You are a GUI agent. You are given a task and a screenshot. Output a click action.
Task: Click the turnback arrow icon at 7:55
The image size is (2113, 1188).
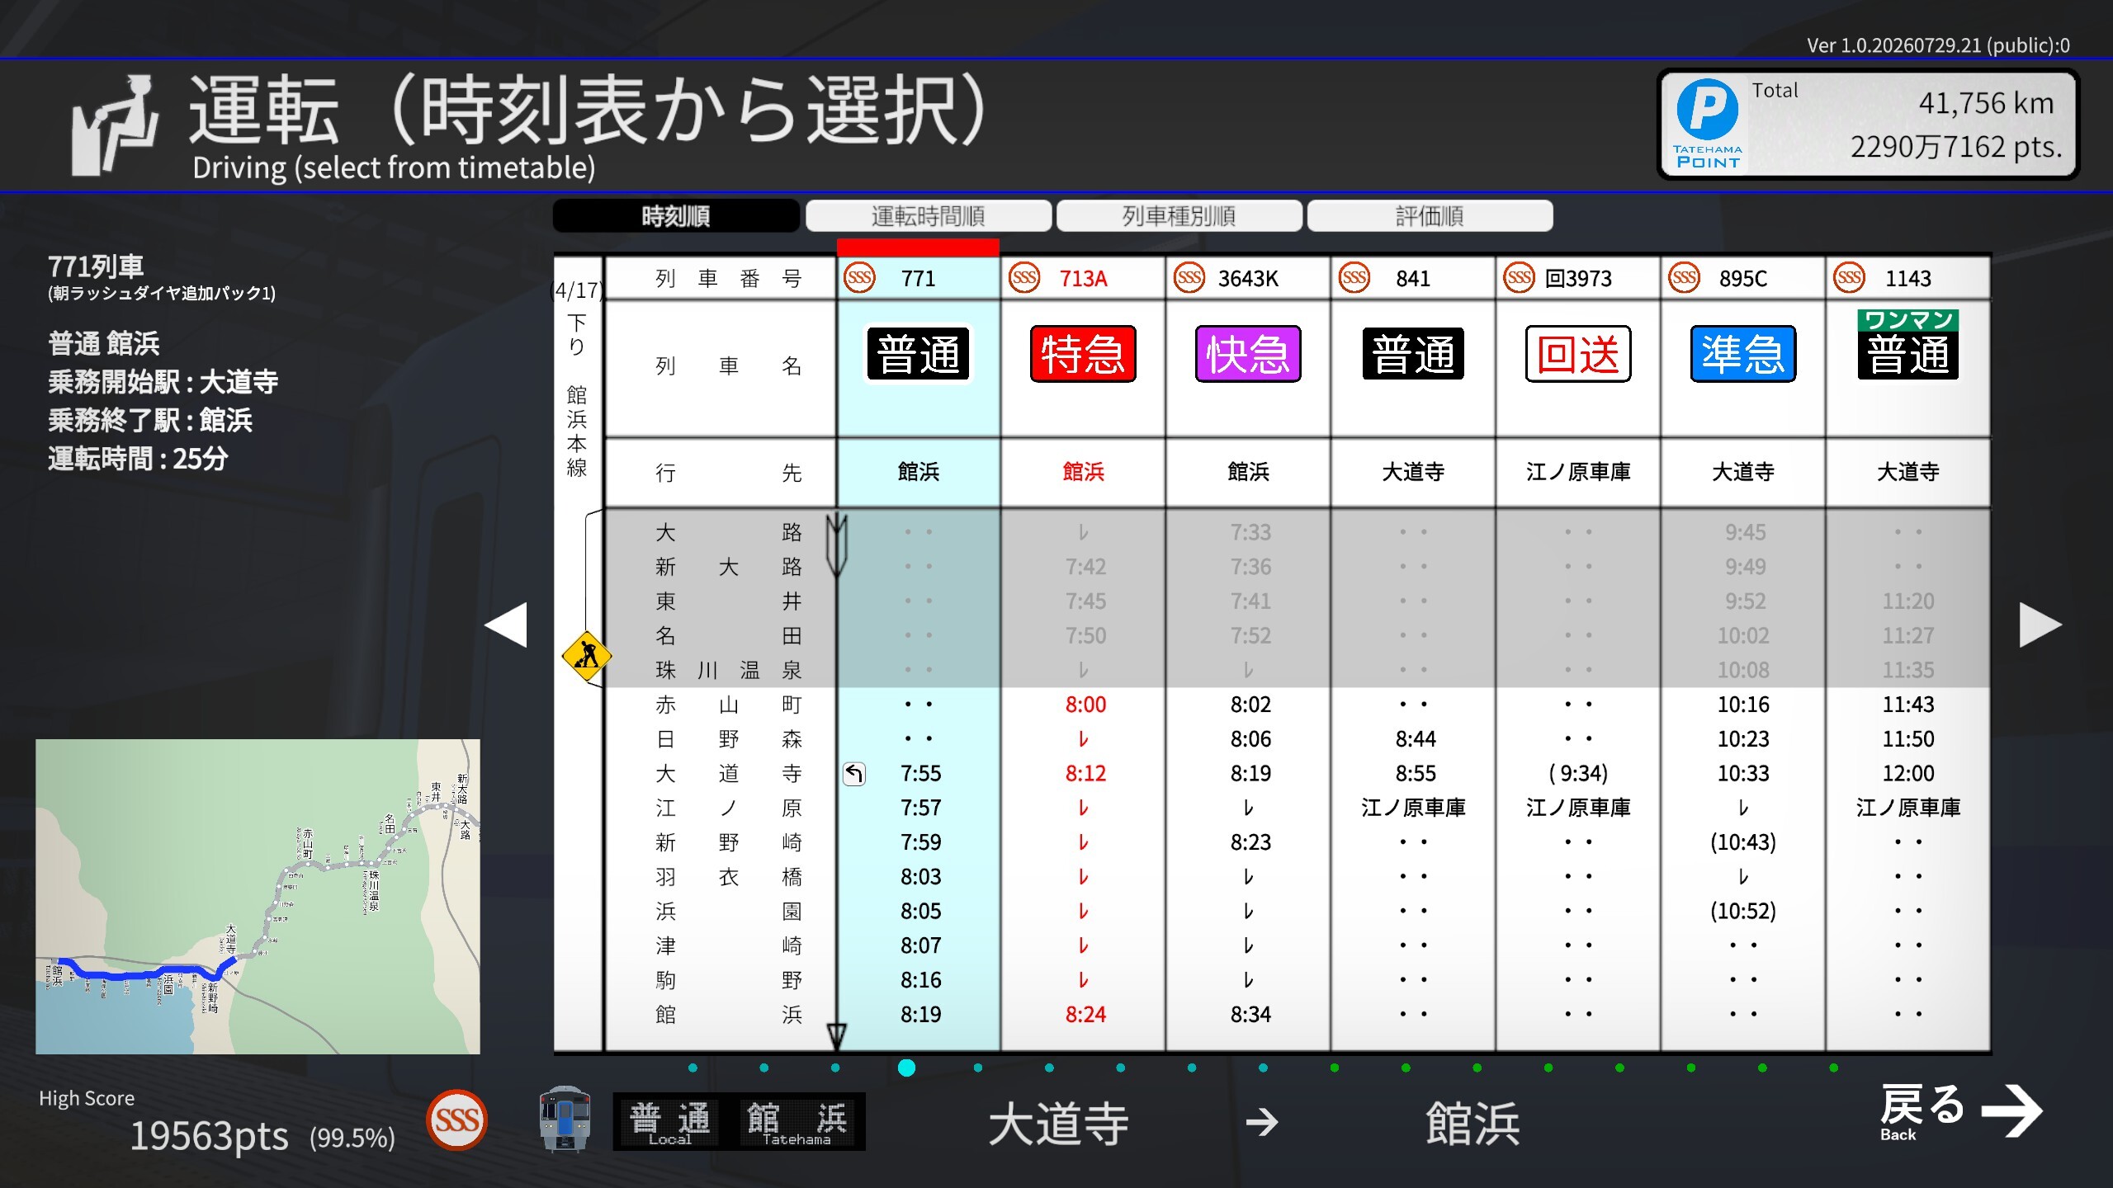854,774
